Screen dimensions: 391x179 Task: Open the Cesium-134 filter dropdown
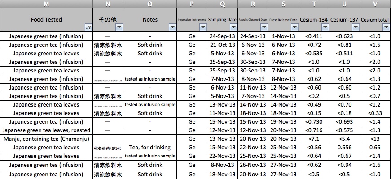tap(325, 27)
